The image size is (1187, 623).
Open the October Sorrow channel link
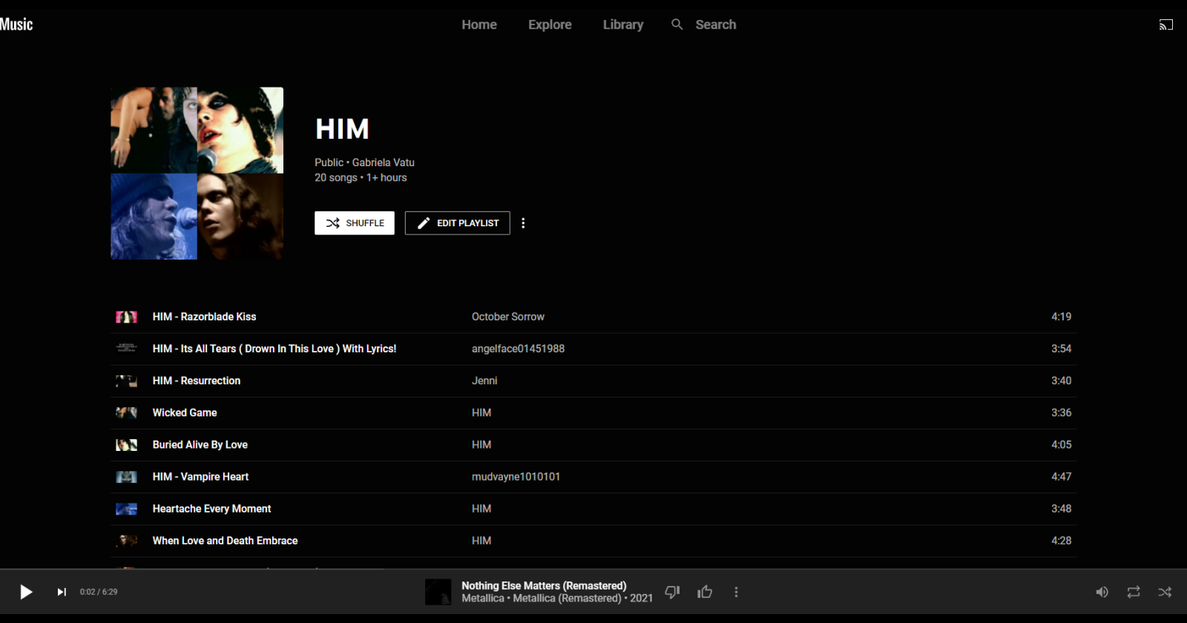tap(508, 317)
